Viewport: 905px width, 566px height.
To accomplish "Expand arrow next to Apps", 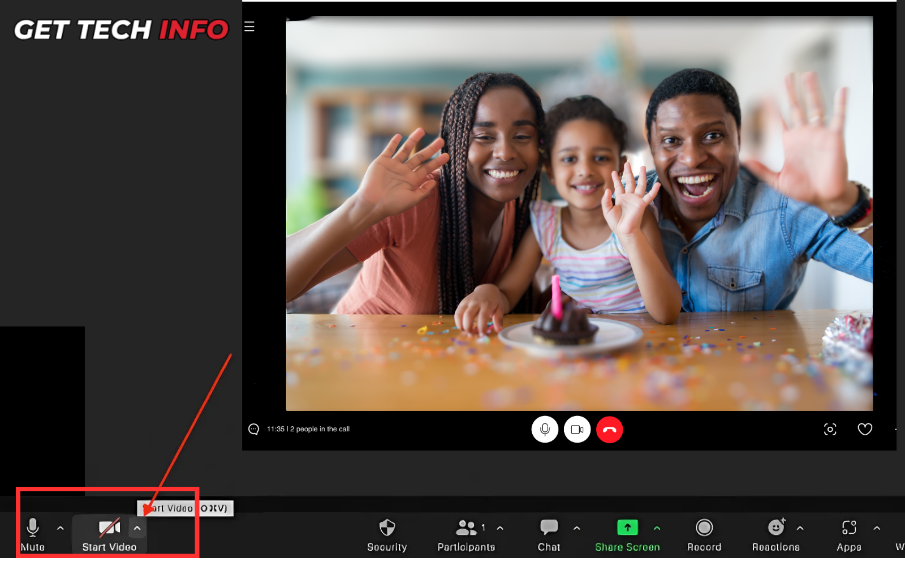I will (877, 528).
